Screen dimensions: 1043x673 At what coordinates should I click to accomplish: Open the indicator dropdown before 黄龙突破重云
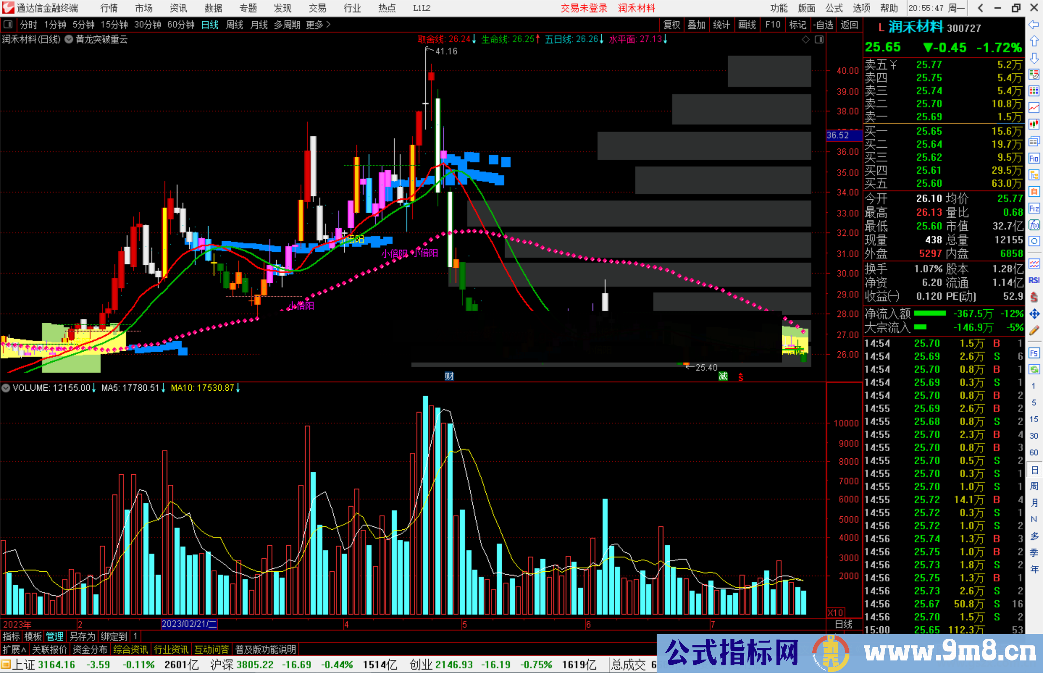point(69,40)
